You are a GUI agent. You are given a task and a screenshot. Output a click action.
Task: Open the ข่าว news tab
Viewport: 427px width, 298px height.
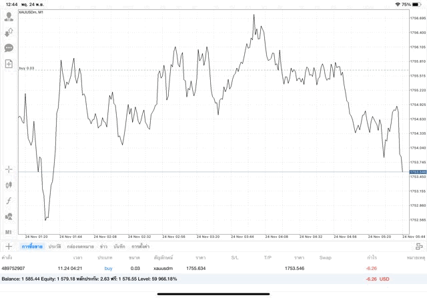pos(103,247)
